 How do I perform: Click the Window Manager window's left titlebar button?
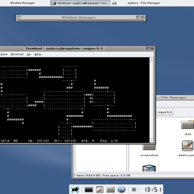click(19, 17)
